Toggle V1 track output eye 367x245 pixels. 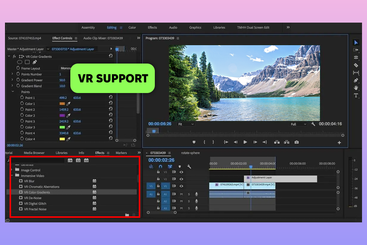(181, 186)
